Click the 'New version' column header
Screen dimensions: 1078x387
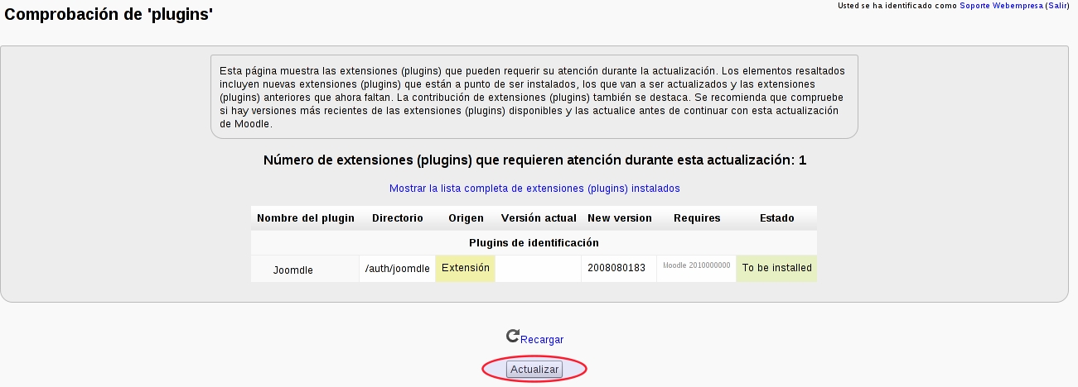(x=620, y=218)
